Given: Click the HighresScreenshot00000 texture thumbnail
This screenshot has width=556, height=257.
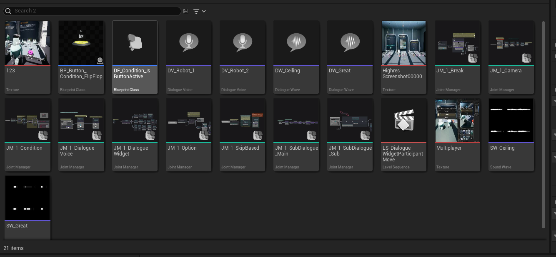Looking at the screenshot, I should [x=403, y=43].
